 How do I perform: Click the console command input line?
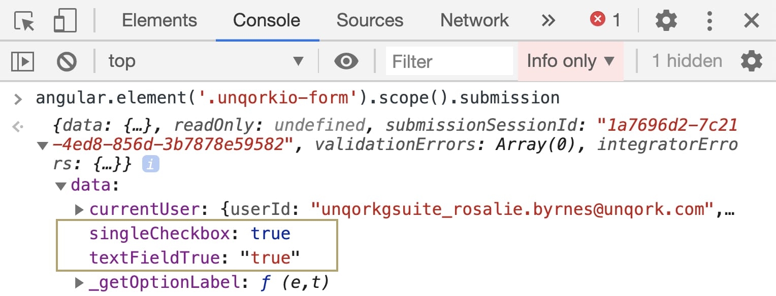(x=297, y=97)
